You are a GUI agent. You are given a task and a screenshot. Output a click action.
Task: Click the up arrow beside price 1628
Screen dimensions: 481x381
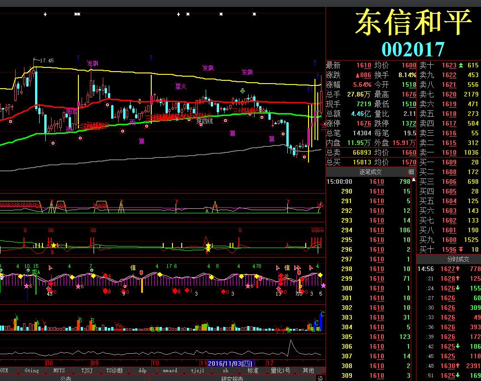[x=457, y=278]
